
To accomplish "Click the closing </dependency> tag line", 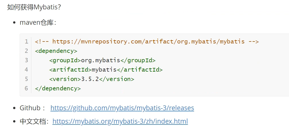I will click(x=58, y=88).
